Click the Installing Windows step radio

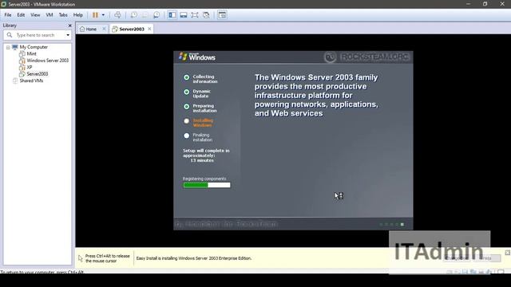pyautogui.click(x=186, y=121)
